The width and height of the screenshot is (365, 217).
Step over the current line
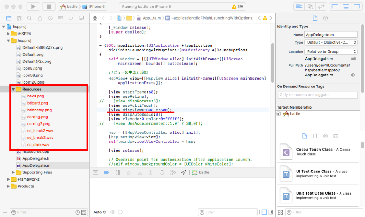pos(129,172)
